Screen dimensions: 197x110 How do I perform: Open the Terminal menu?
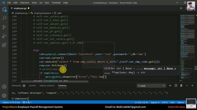(x=56, y=3)
